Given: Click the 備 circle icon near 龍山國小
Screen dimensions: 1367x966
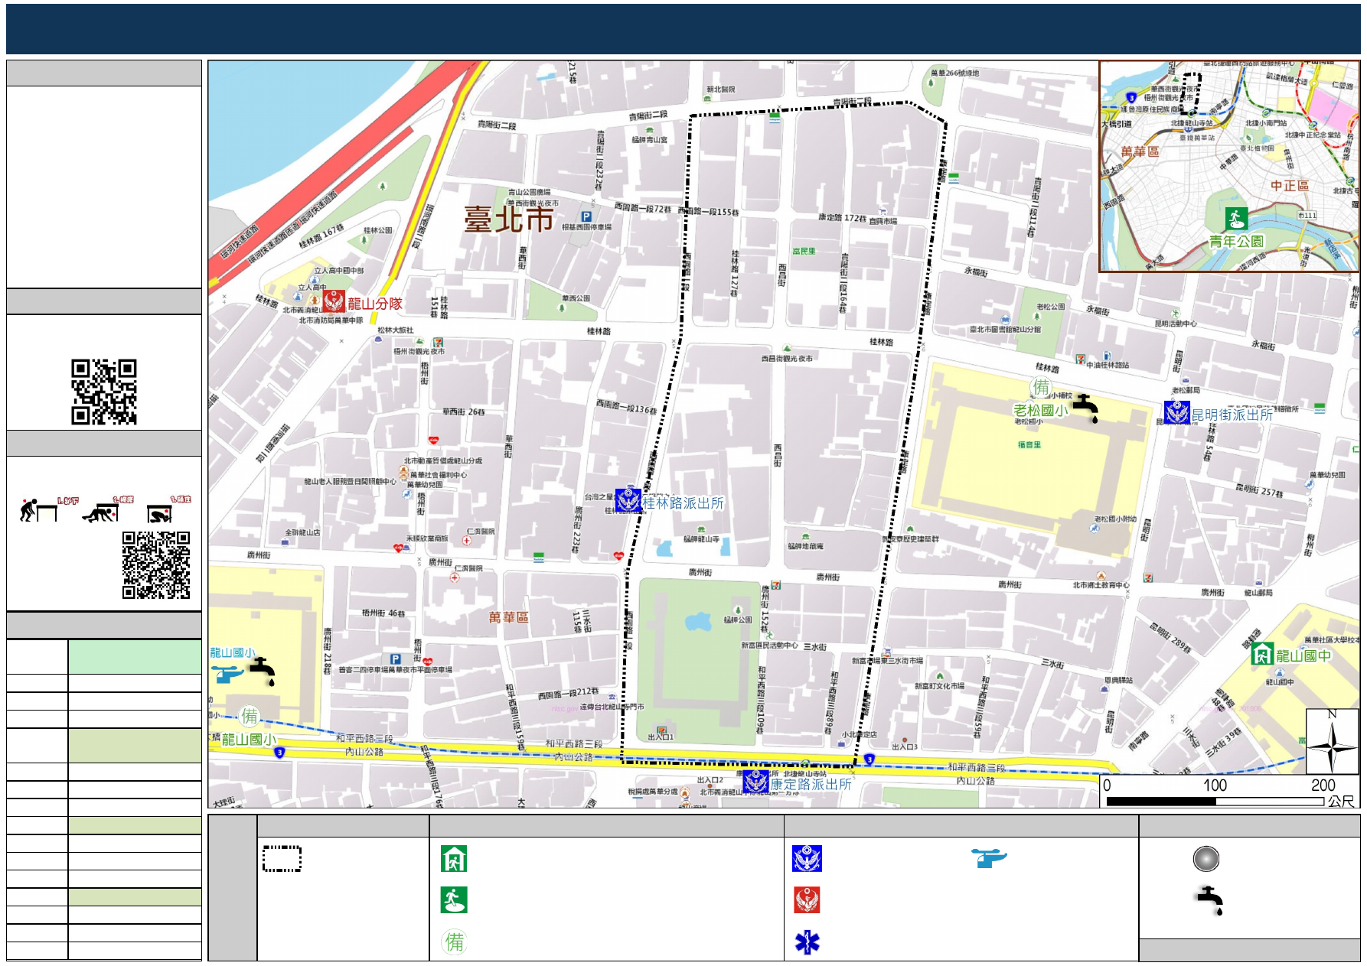Looking at the screenshot, I should click(250, 716).
